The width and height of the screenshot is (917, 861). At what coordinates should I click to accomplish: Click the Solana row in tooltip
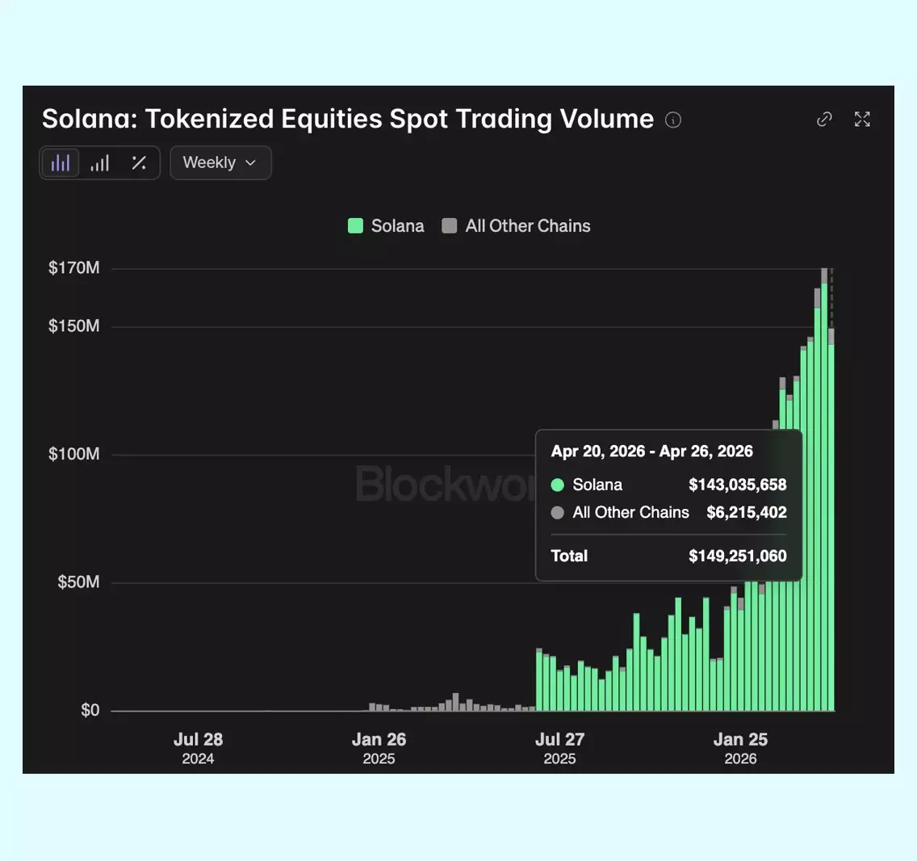pos(668,485)
